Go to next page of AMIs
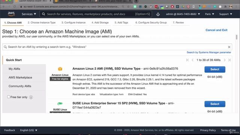Screen dimensions: 240x135 click(x=225, y=60)
